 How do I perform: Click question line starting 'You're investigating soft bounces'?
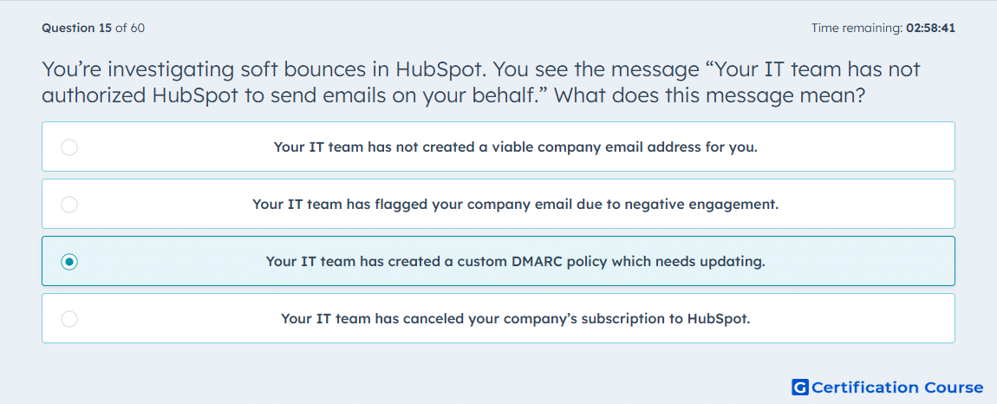tap(480, 70)
